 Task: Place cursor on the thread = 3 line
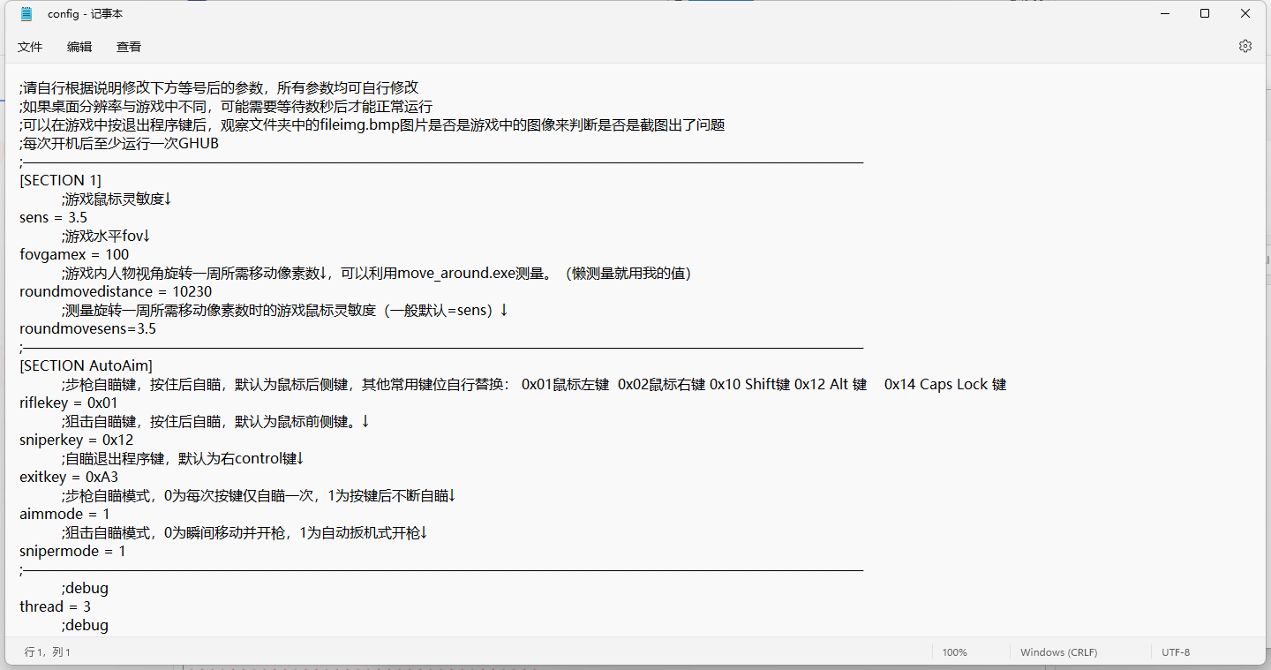click(x=55, y=606)
